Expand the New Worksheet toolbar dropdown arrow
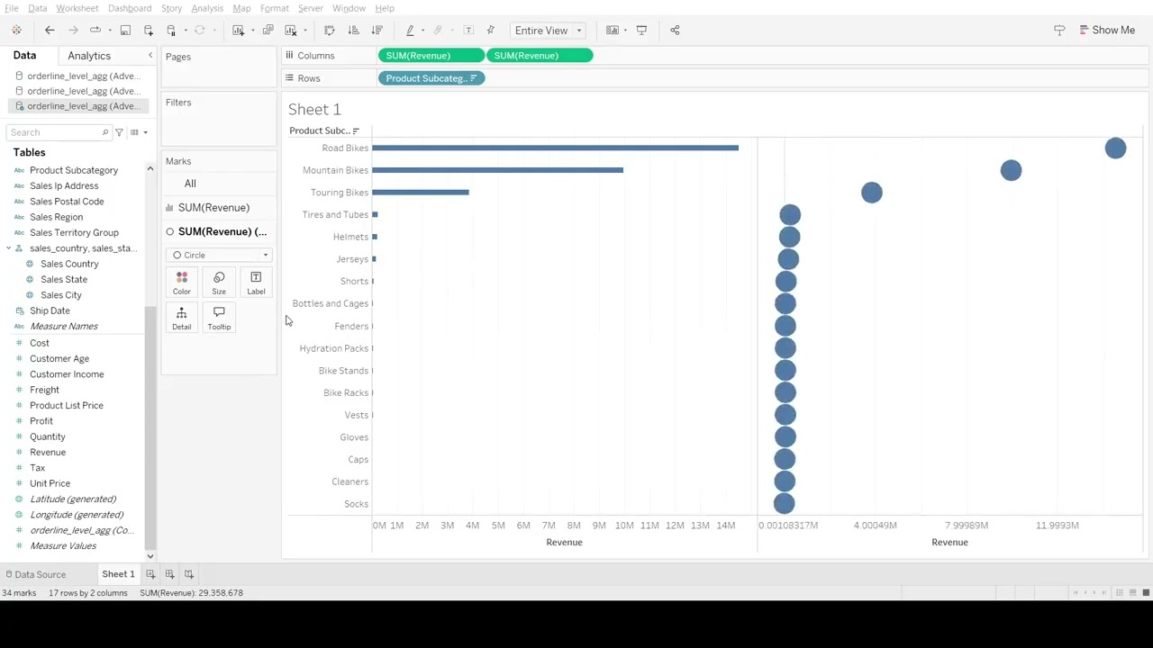This screenshot has height=648, width=1153. (x=252, y=31)
